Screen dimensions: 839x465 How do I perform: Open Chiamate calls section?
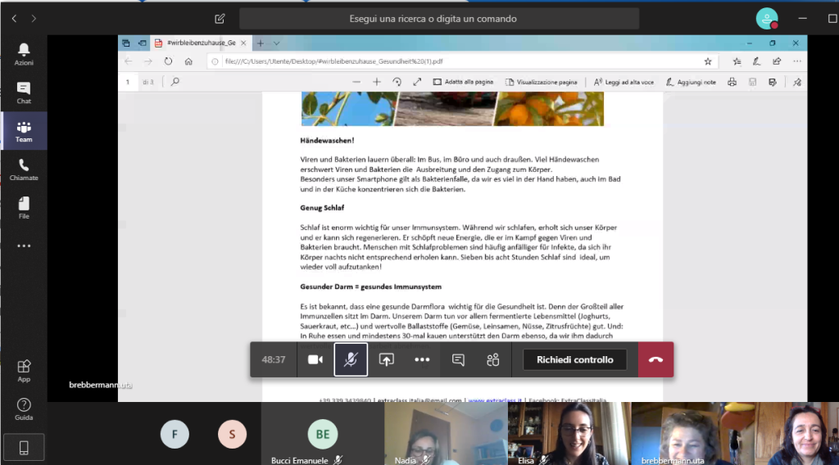(x=24, y=169)
